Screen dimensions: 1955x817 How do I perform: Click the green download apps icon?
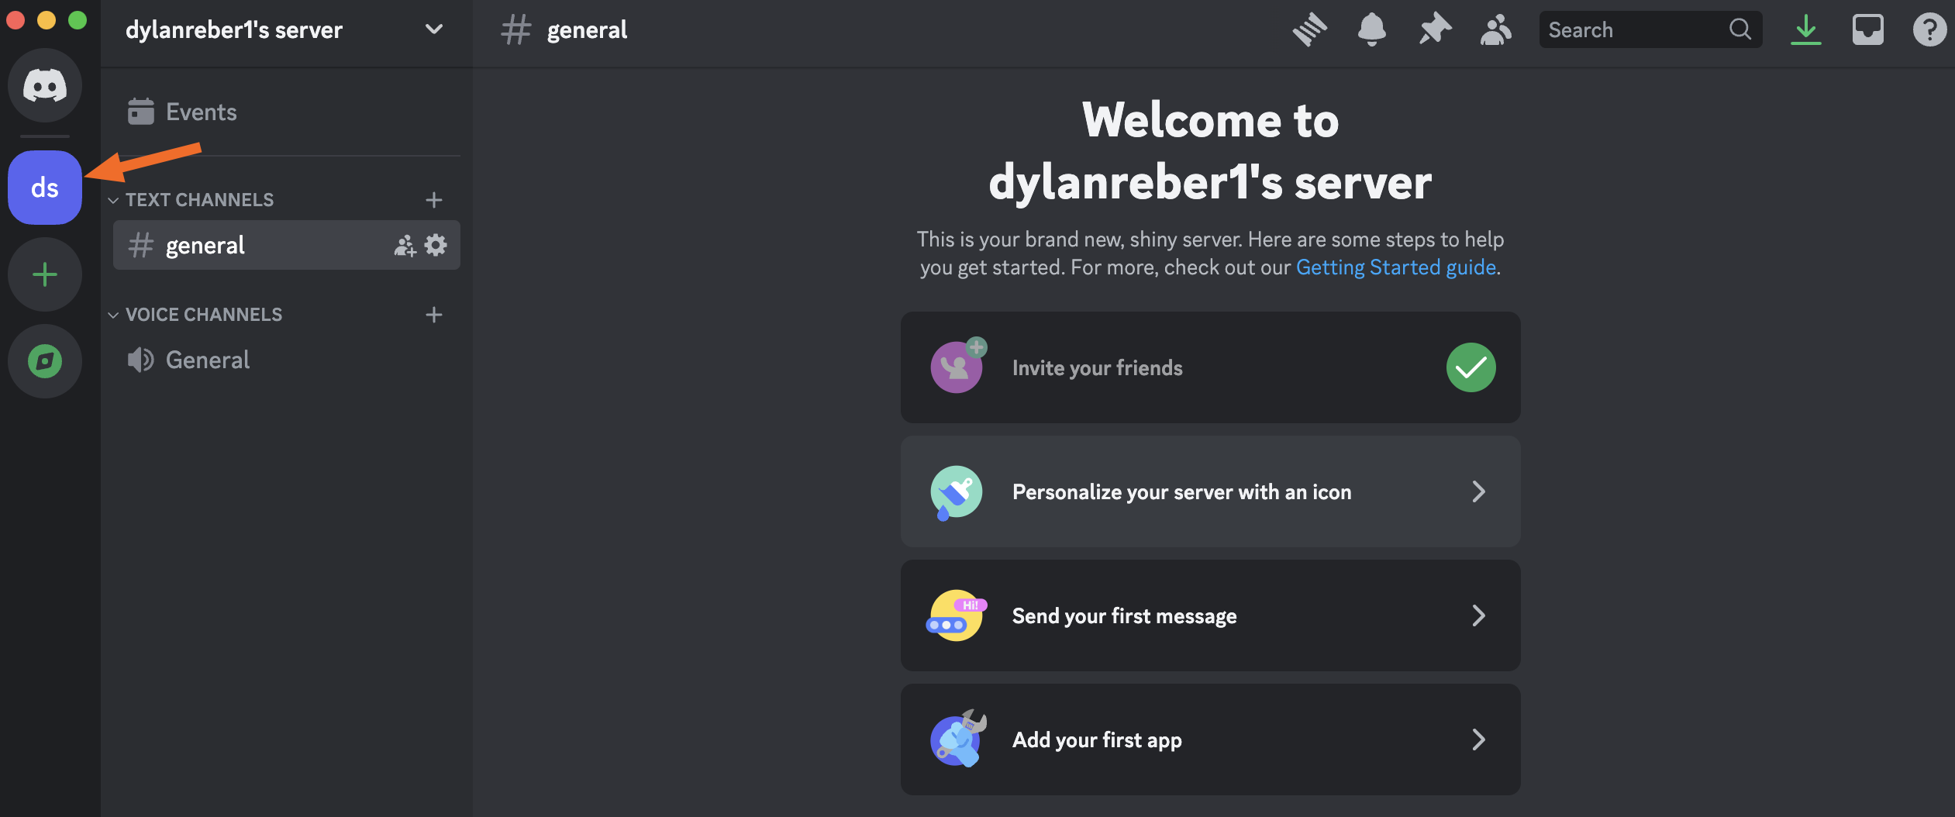(x=1806, y=30)
